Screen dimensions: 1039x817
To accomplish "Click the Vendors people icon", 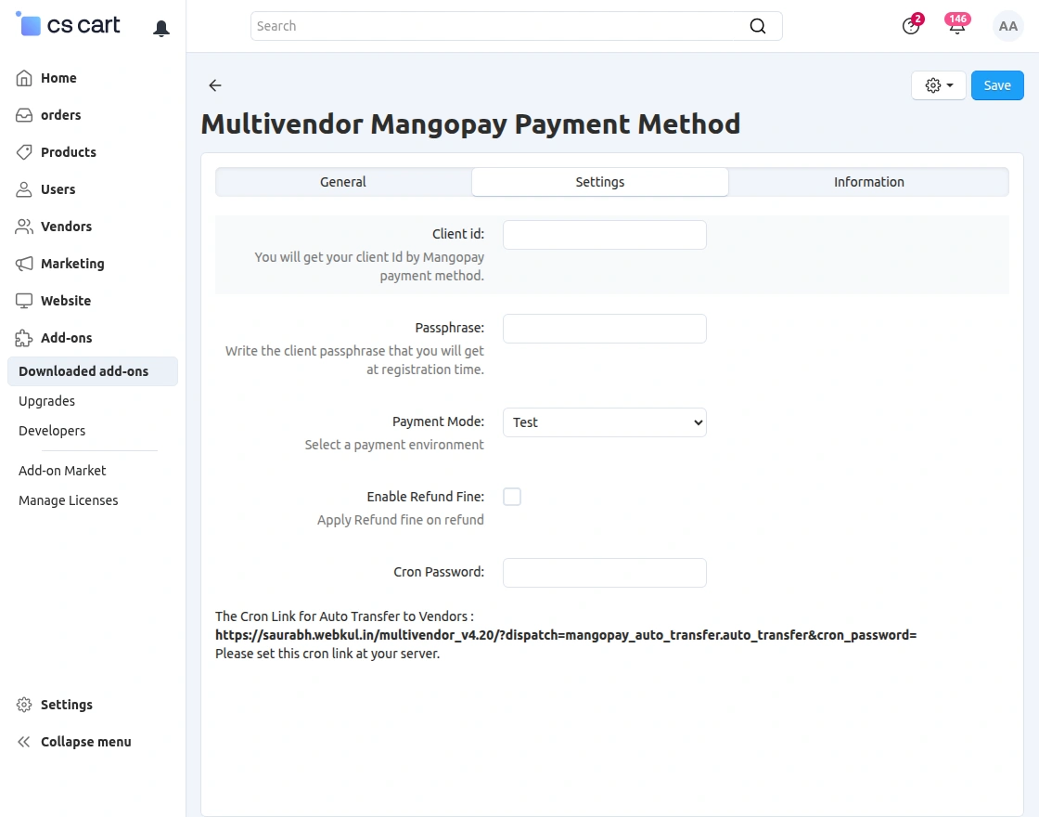I will click(x=24, y=227).
